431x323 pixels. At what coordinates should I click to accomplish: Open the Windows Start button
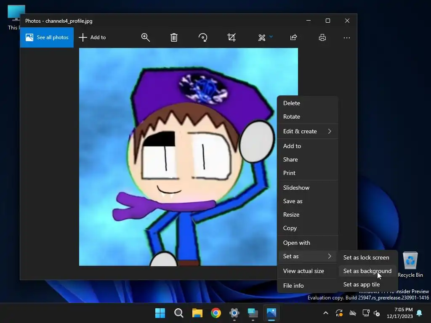160,313
